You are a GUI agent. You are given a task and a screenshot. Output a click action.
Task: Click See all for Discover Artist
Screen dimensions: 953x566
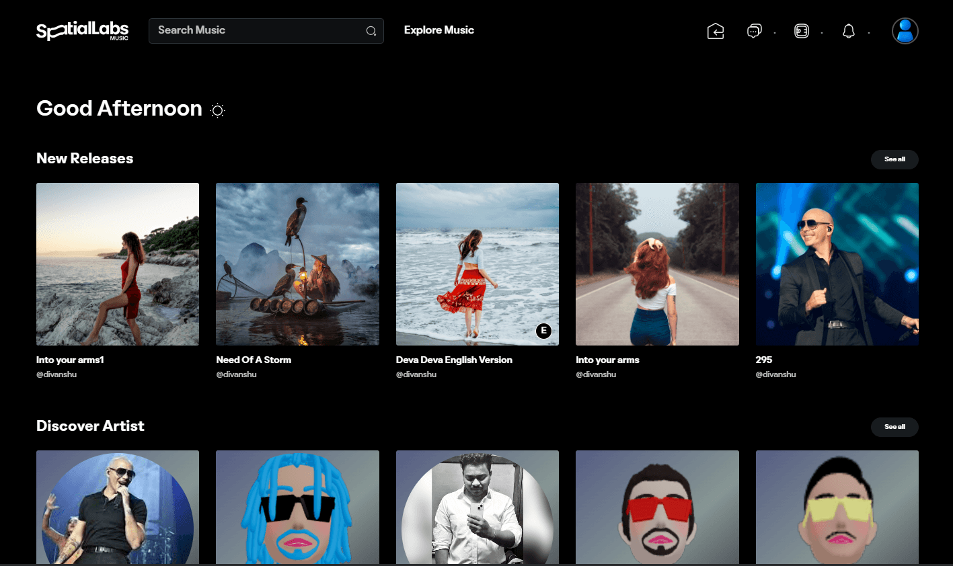(894, 427)
